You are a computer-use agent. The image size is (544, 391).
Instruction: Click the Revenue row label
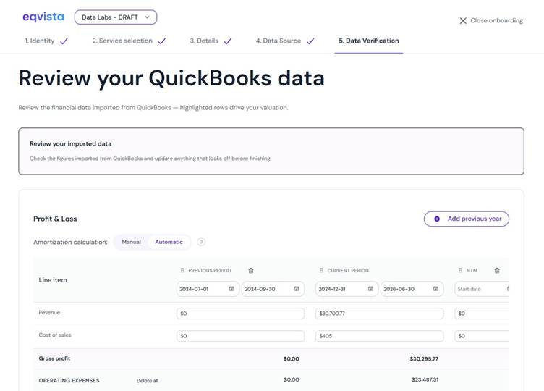(x=49, y=313)
